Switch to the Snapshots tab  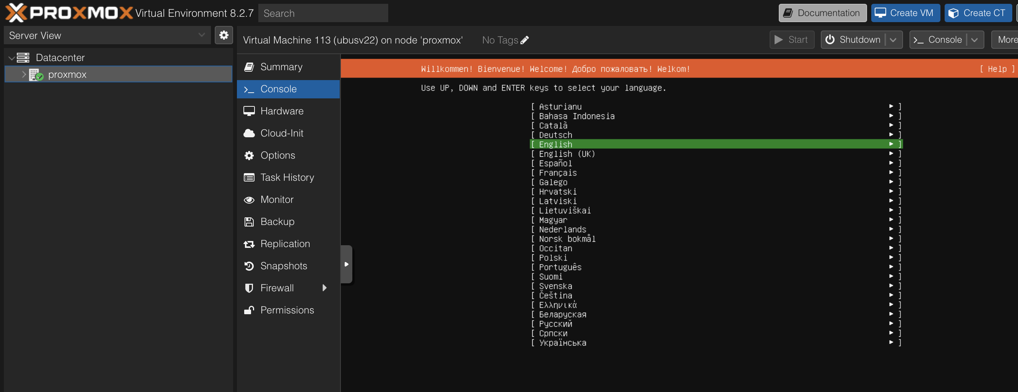[289, 266]
